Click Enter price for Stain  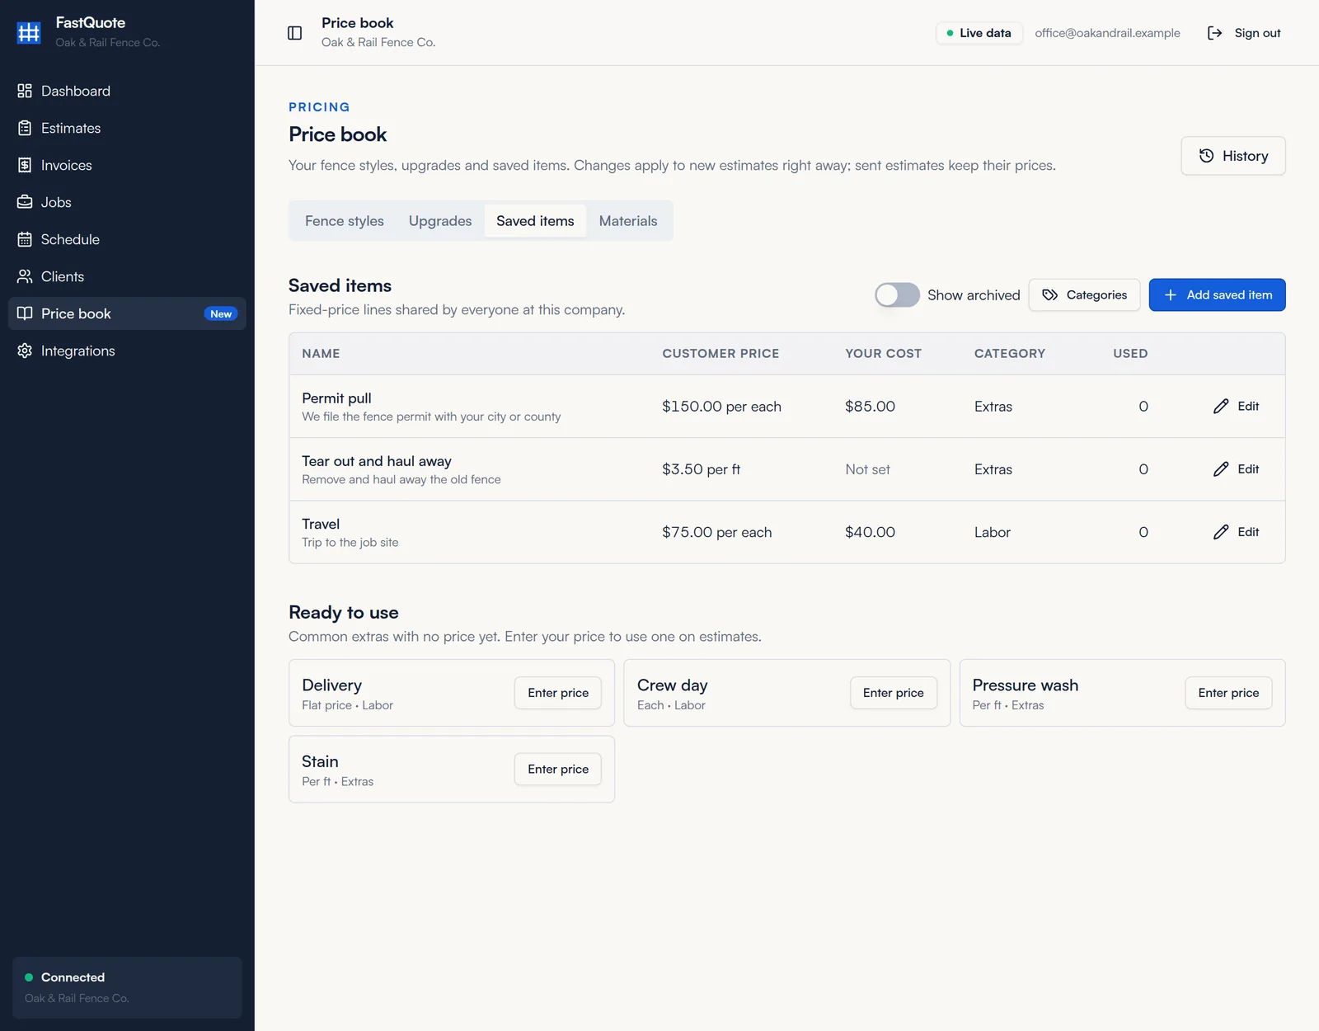tap(558, 769)
